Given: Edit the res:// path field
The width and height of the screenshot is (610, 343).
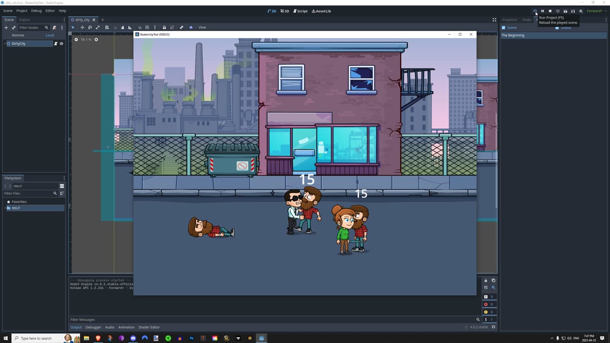Looking at the screenshot, I should click(x=35, y=186).
